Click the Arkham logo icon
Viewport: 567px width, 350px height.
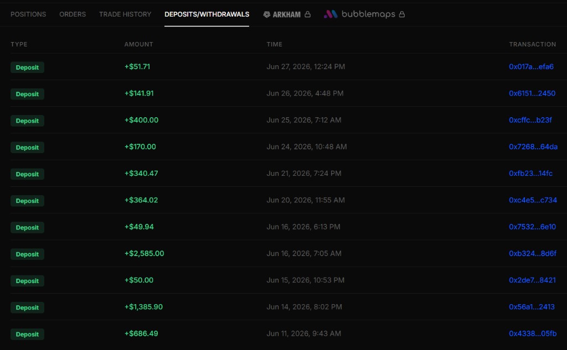click(x=266, y=14)
